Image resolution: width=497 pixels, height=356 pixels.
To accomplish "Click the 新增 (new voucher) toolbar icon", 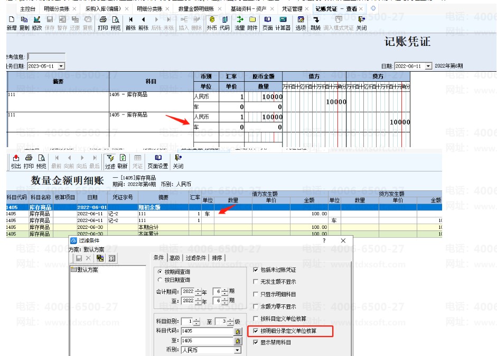I will click(12, 23).
